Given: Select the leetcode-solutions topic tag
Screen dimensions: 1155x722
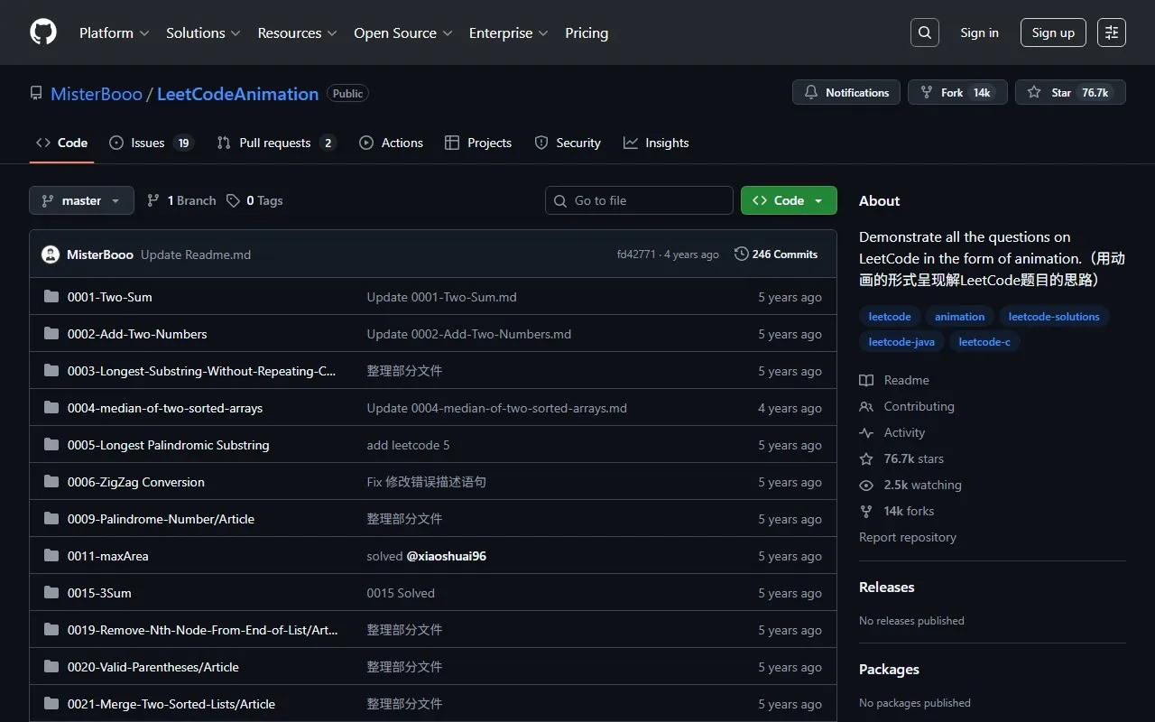Looking at the screenshot, I should 1053,317.
